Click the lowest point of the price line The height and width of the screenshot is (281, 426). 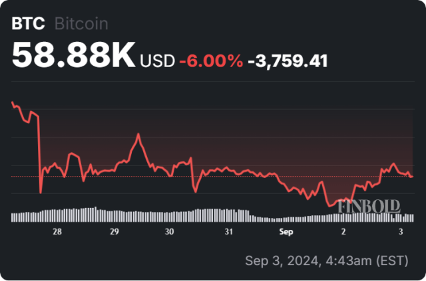329,205
